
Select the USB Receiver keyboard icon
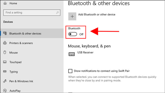72,54
